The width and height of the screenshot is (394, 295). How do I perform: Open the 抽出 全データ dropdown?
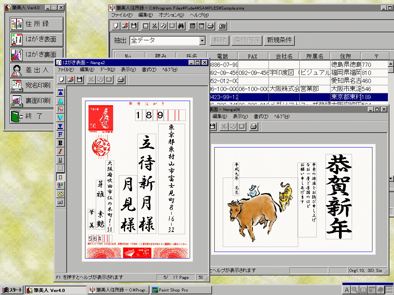(x=202, y=40)
